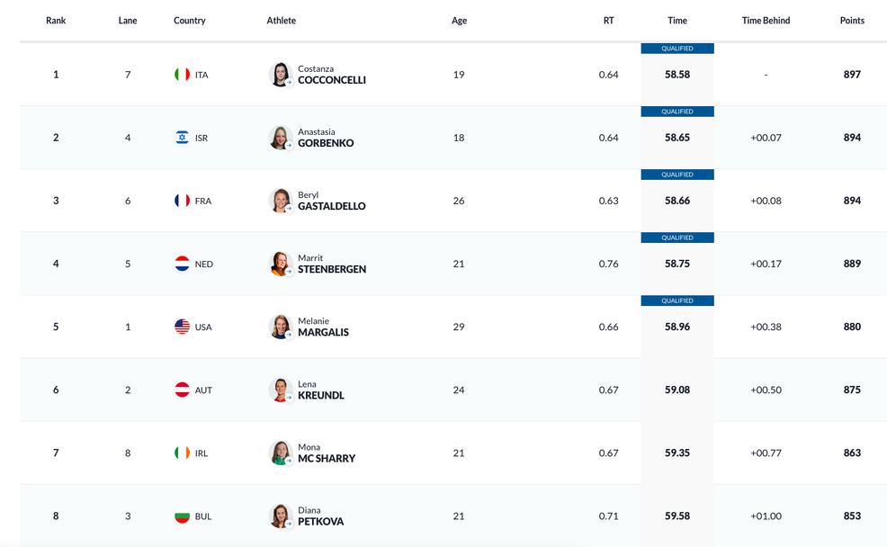The width and height of the screenshot is (887, 547).
Task: Click the France flag icon
Action: [182, 201]
